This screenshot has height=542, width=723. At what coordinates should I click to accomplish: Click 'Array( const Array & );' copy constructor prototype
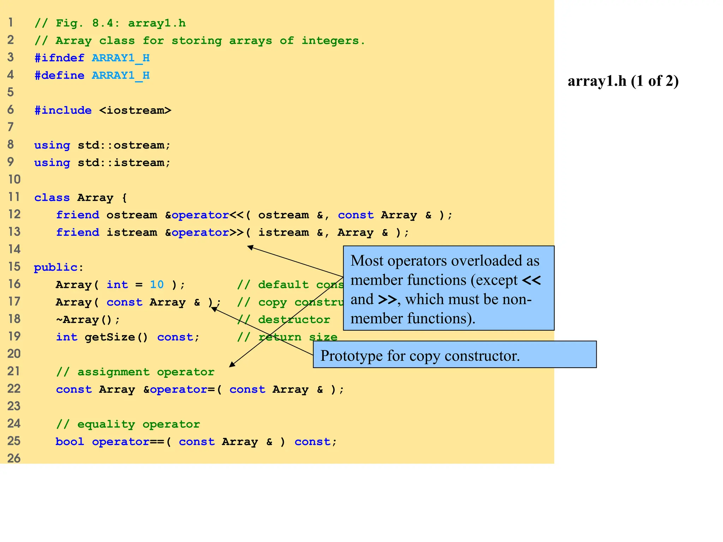(x=138, y=302)
